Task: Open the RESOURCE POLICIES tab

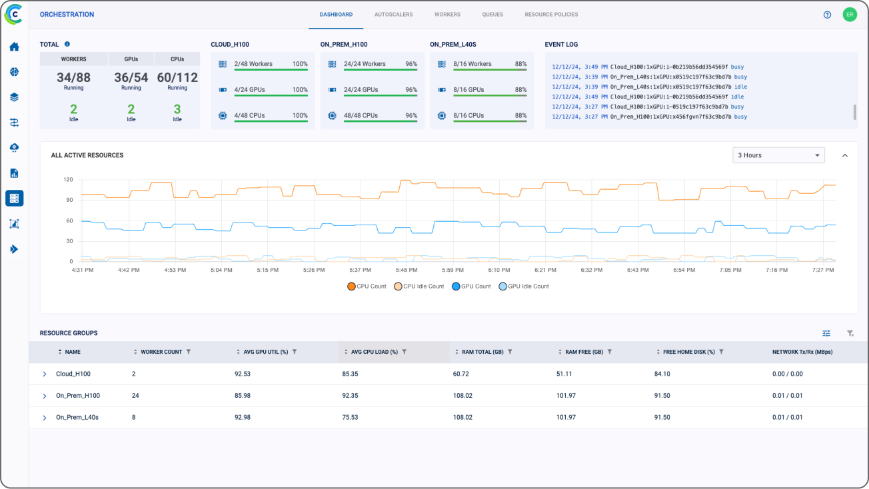Action: 551,14
